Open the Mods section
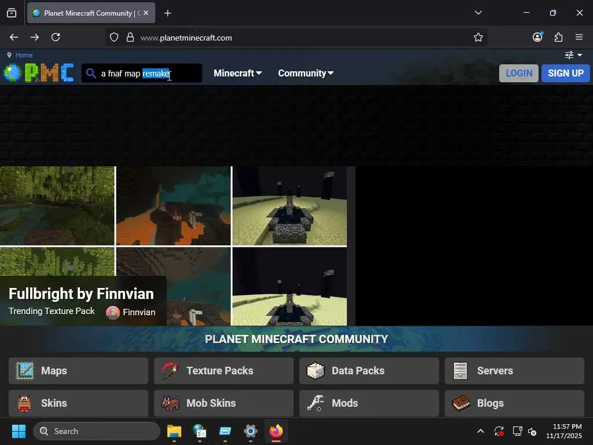Viewport: 593px width, 445px height. 369,403
